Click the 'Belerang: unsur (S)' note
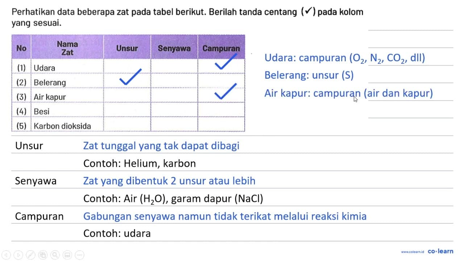Screen dimensions: 464x261 [x=309, y=75]
